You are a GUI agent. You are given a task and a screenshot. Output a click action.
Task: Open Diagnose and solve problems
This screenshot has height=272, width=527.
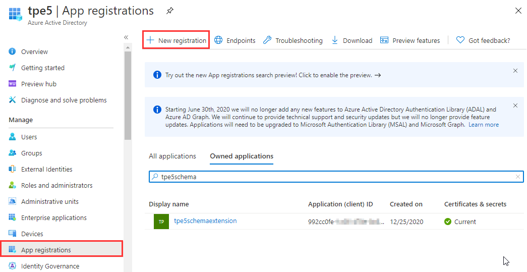tap(64, 100)
